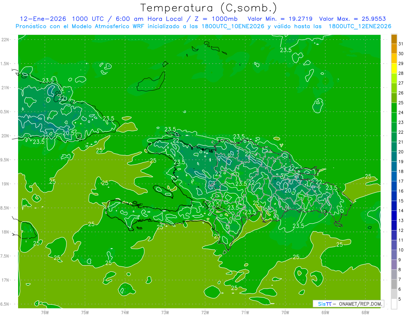Click the colorbar label "10"
Screen dimensions: 410x317
click(x=401, y=250)
